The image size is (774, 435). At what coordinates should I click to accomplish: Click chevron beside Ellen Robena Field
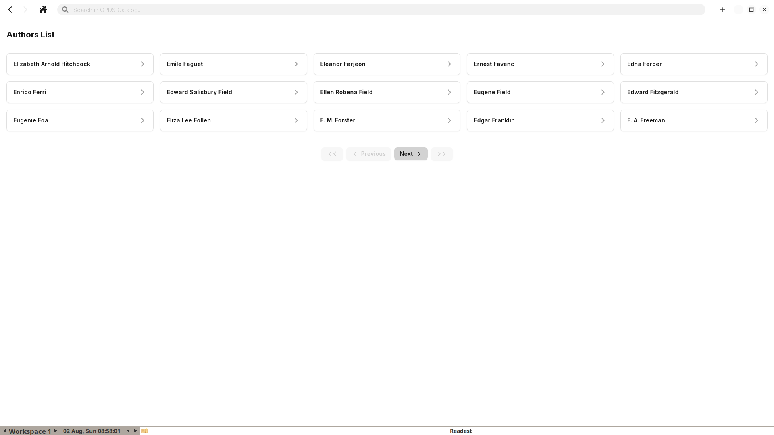point(449,92)
